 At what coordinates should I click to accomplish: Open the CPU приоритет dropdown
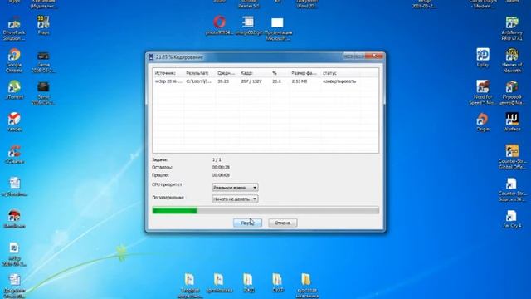pos(235,188)
